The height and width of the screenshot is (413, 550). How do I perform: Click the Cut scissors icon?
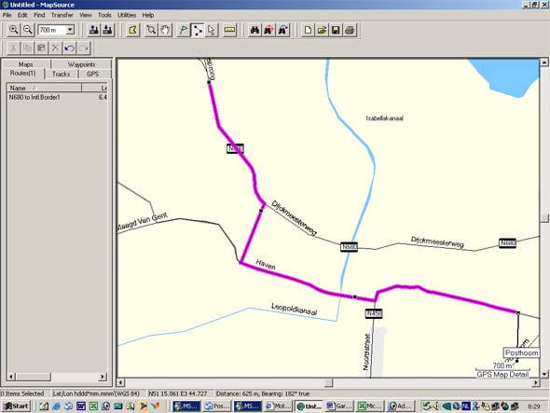[13, 48]
